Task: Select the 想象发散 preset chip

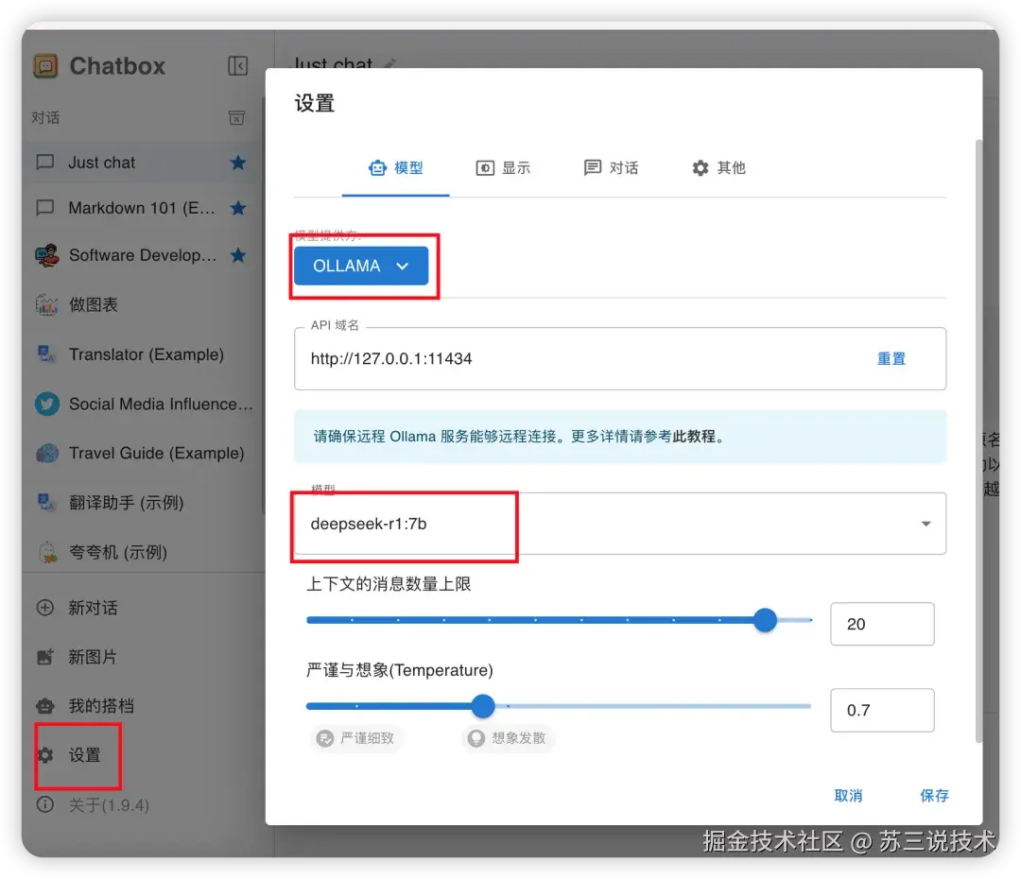Action: pyautogui.click(x=509, y=738)
